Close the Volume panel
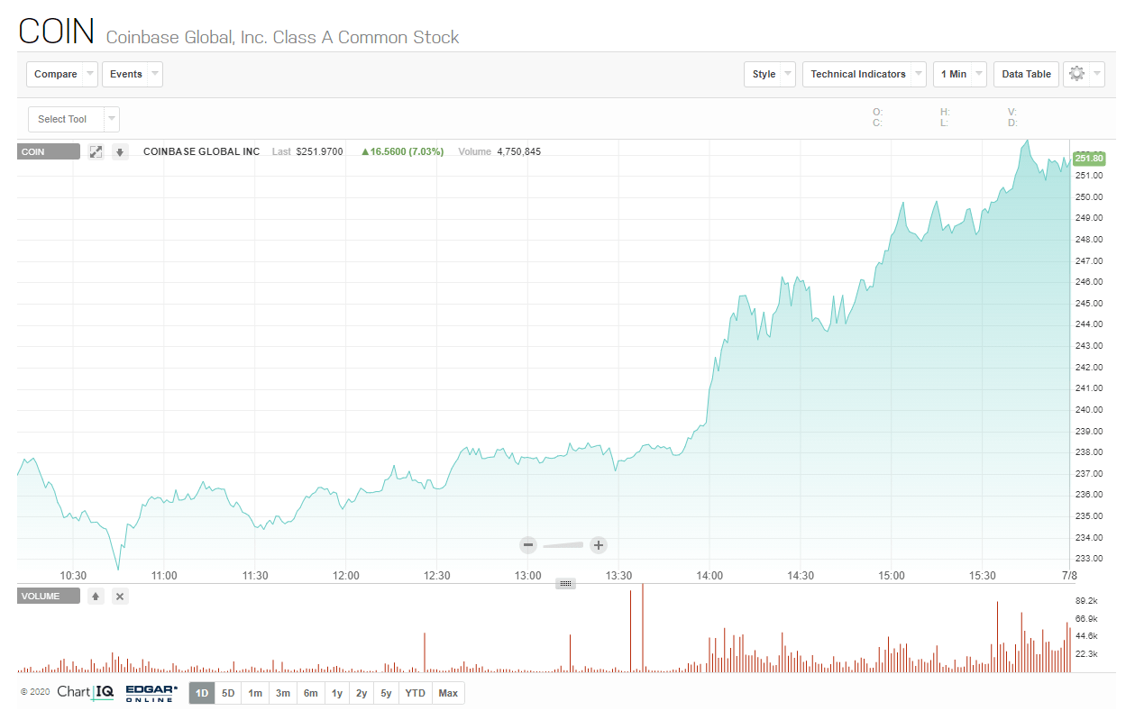The height and width of the screenshot is (720, 1135). (x=120, y=596)
